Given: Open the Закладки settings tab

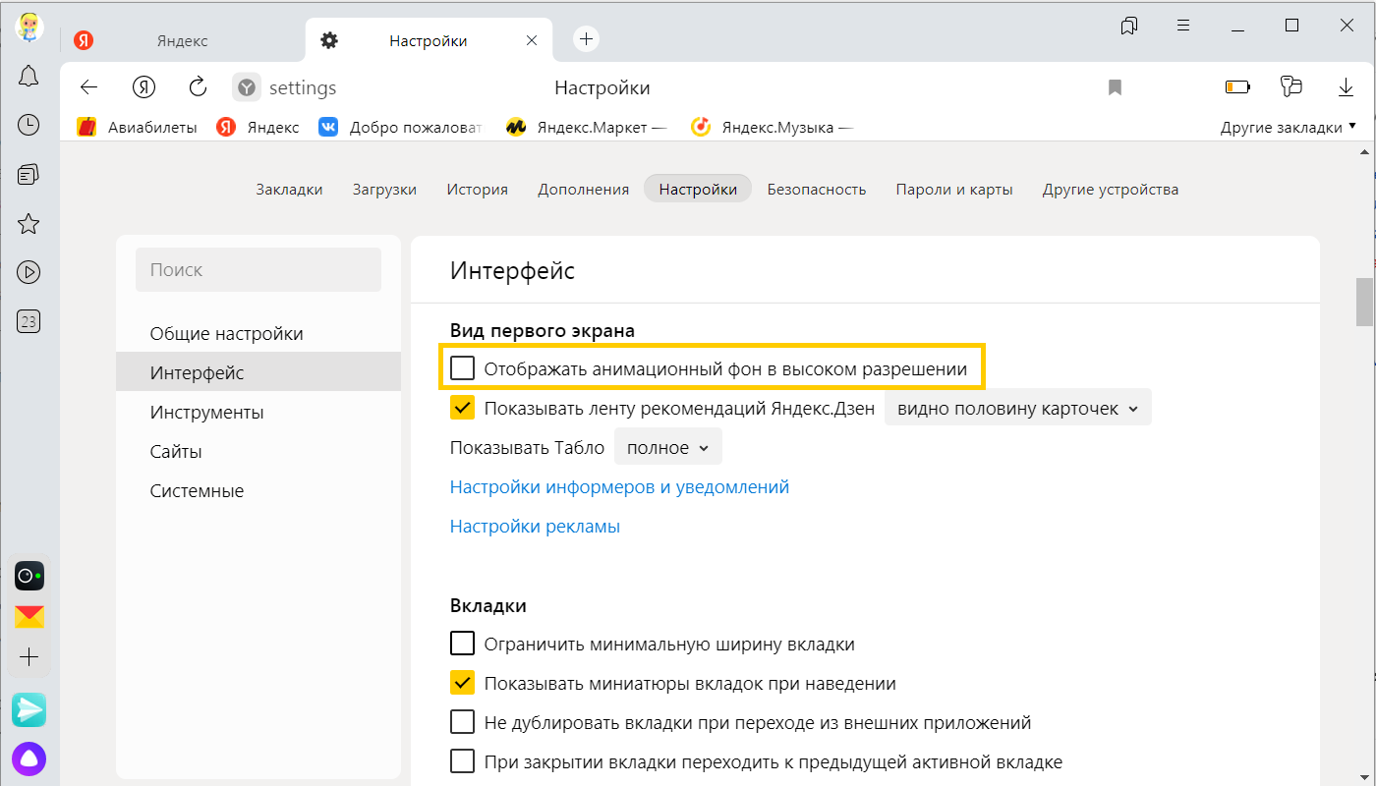Looking at the screenshot, I should [289, 189].
